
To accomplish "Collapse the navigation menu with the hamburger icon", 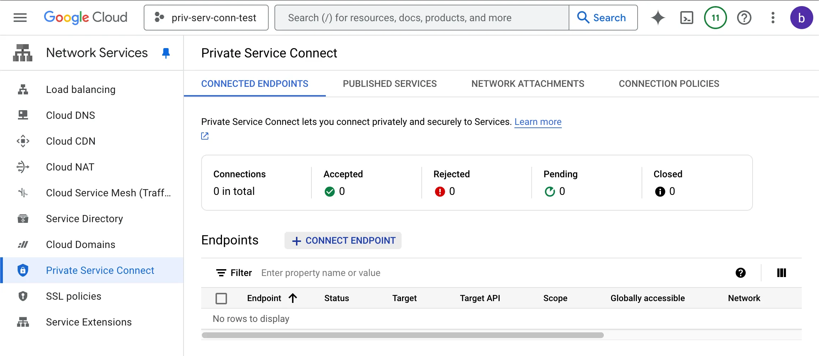I will (x=20, y=18).
